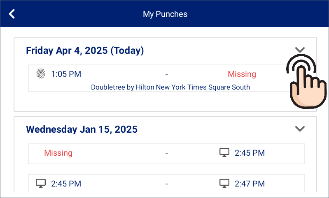Select the red Missing punch-out on Friday

[x=242, y=74]
